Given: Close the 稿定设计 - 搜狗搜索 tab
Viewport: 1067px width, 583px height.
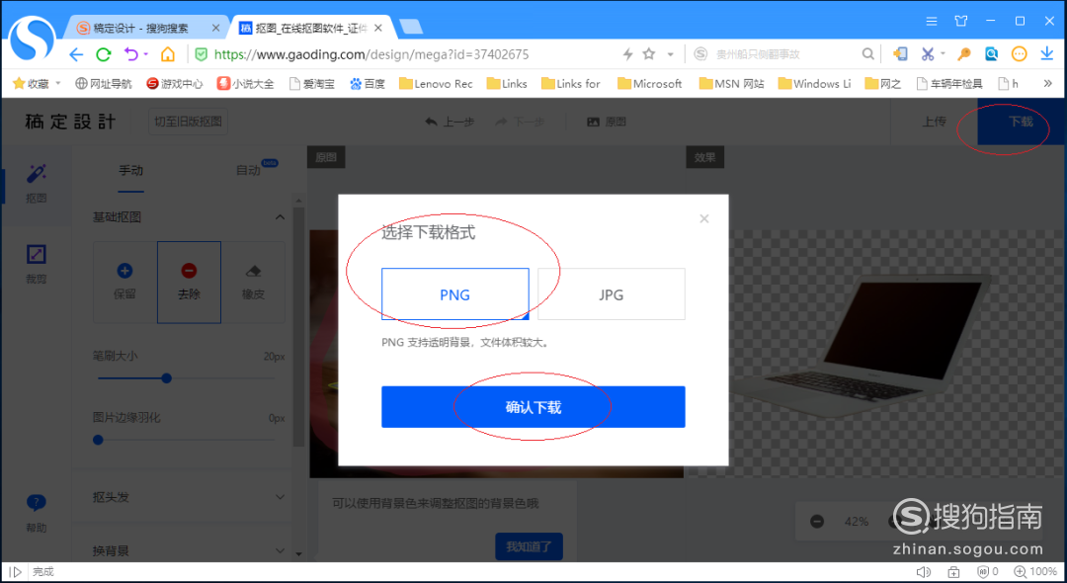Looking at the screenshot, I should tap(215, 28).
